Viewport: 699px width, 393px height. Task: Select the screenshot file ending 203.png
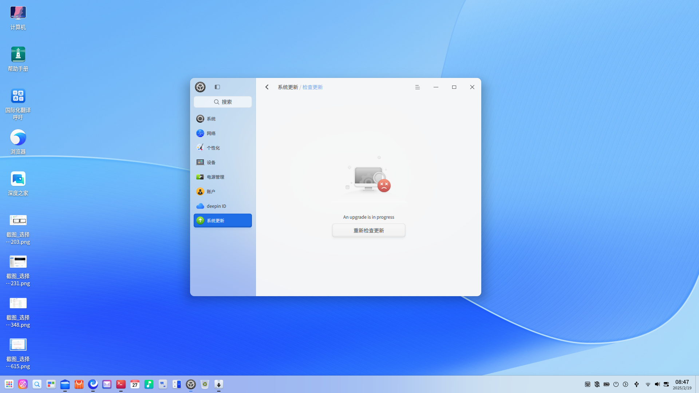[x=18, y=229]
